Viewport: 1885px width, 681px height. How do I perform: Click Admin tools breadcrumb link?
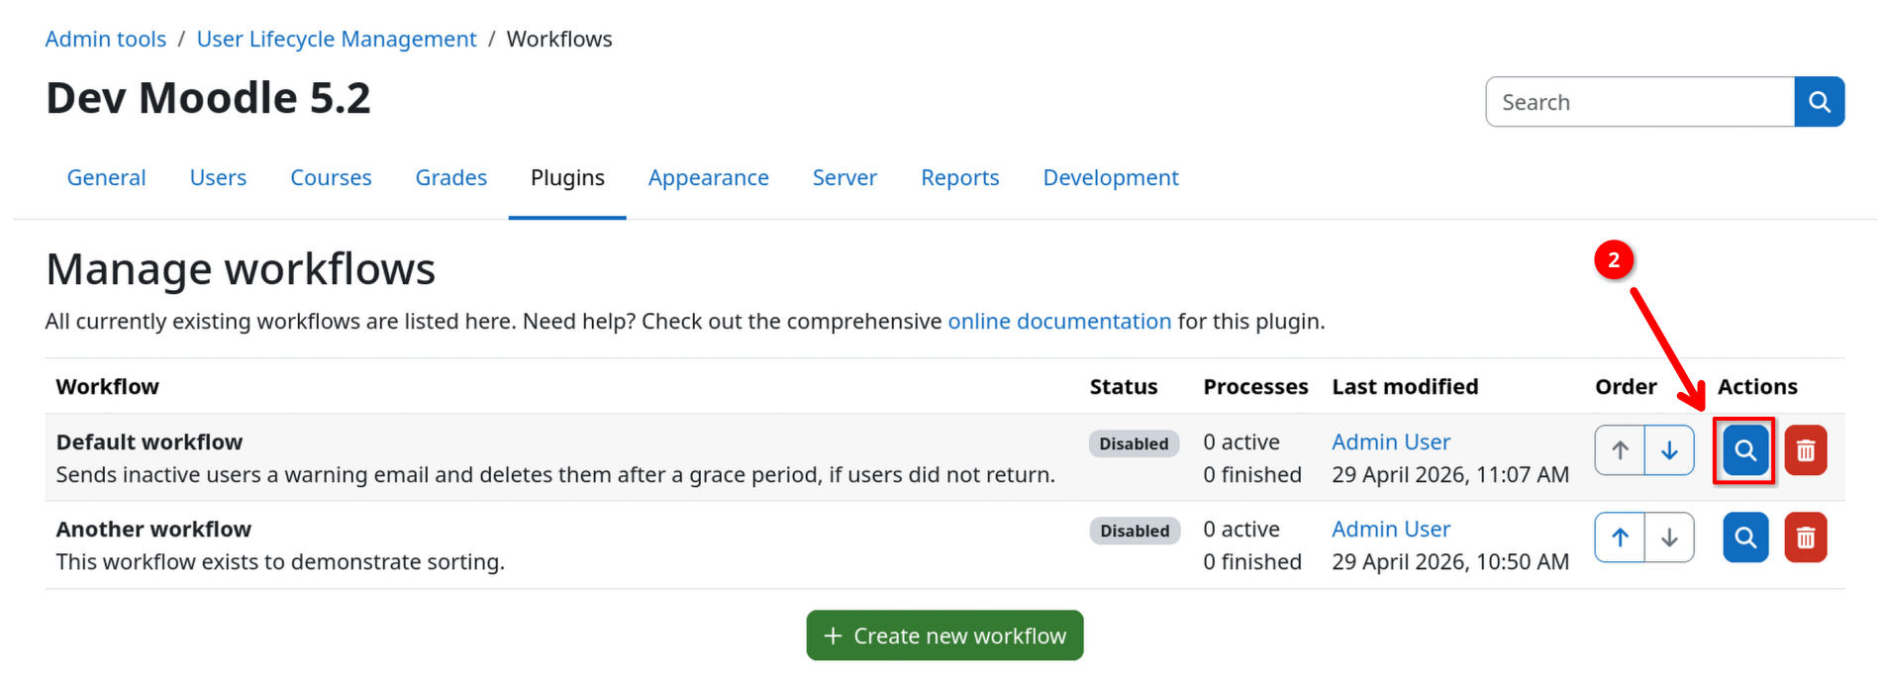(x=106, y=40)
